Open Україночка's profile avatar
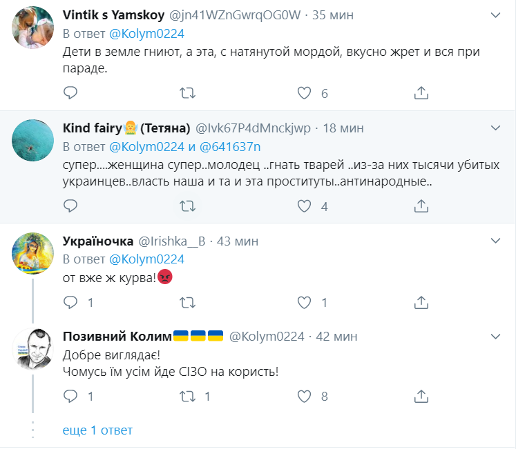The image size is (516, 449). coord(34,253)
